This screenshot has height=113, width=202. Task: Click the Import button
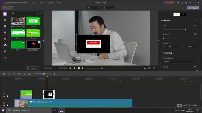33,68
